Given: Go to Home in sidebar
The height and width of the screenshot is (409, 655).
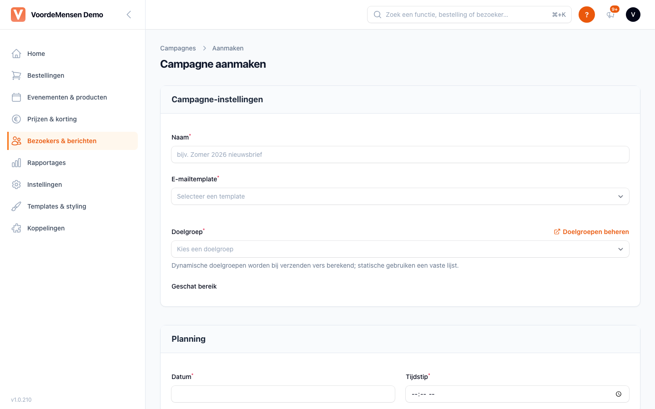Looking at the screenshot, I should (72, 54).
